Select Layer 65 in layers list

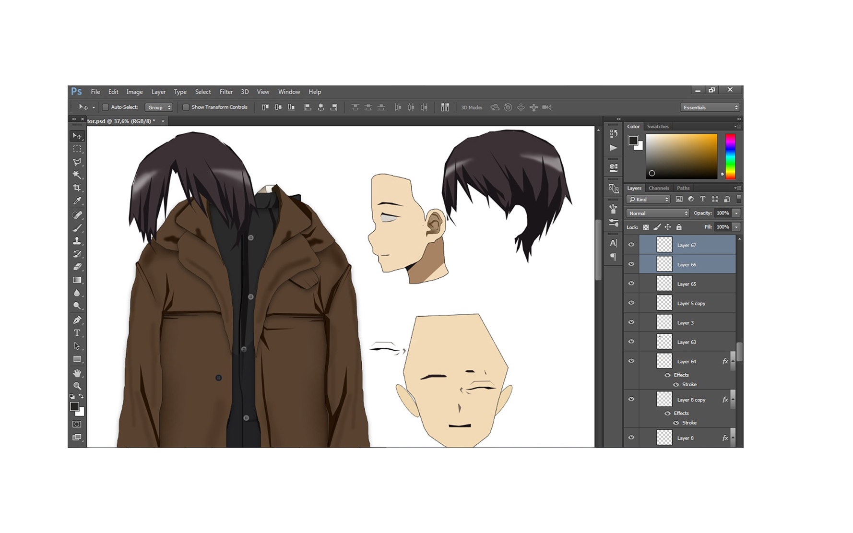(687, 284)
